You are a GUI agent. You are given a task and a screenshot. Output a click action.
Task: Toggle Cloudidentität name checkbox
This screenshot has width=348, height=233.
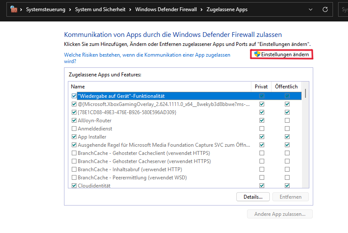pyautogui.click(x=74, y=185)
